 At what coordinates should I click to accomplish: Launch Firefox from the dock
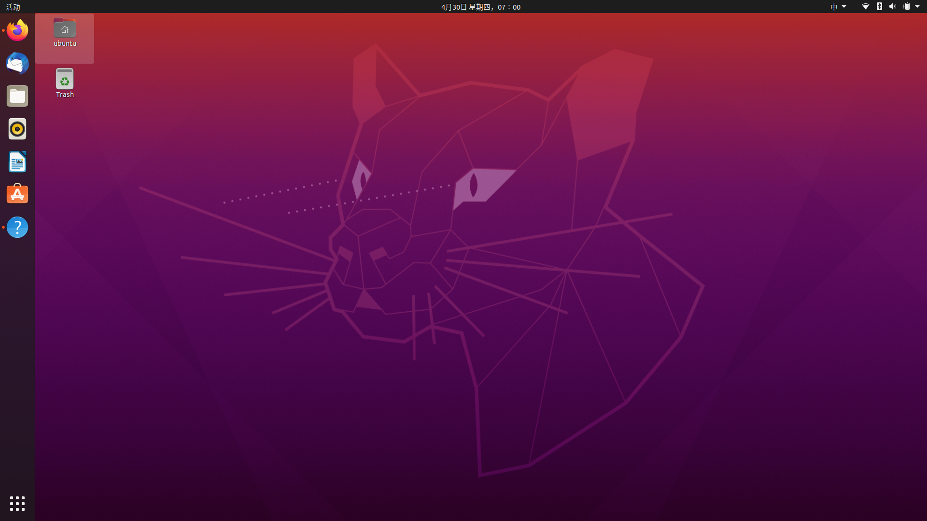pyautogui.click(x=17, y=30)
